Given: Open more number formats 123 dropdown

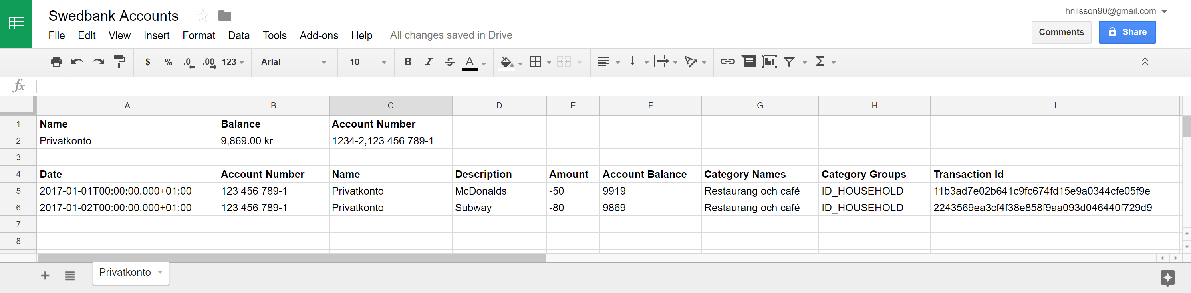Looking at the screenshot, I should 232,62.
